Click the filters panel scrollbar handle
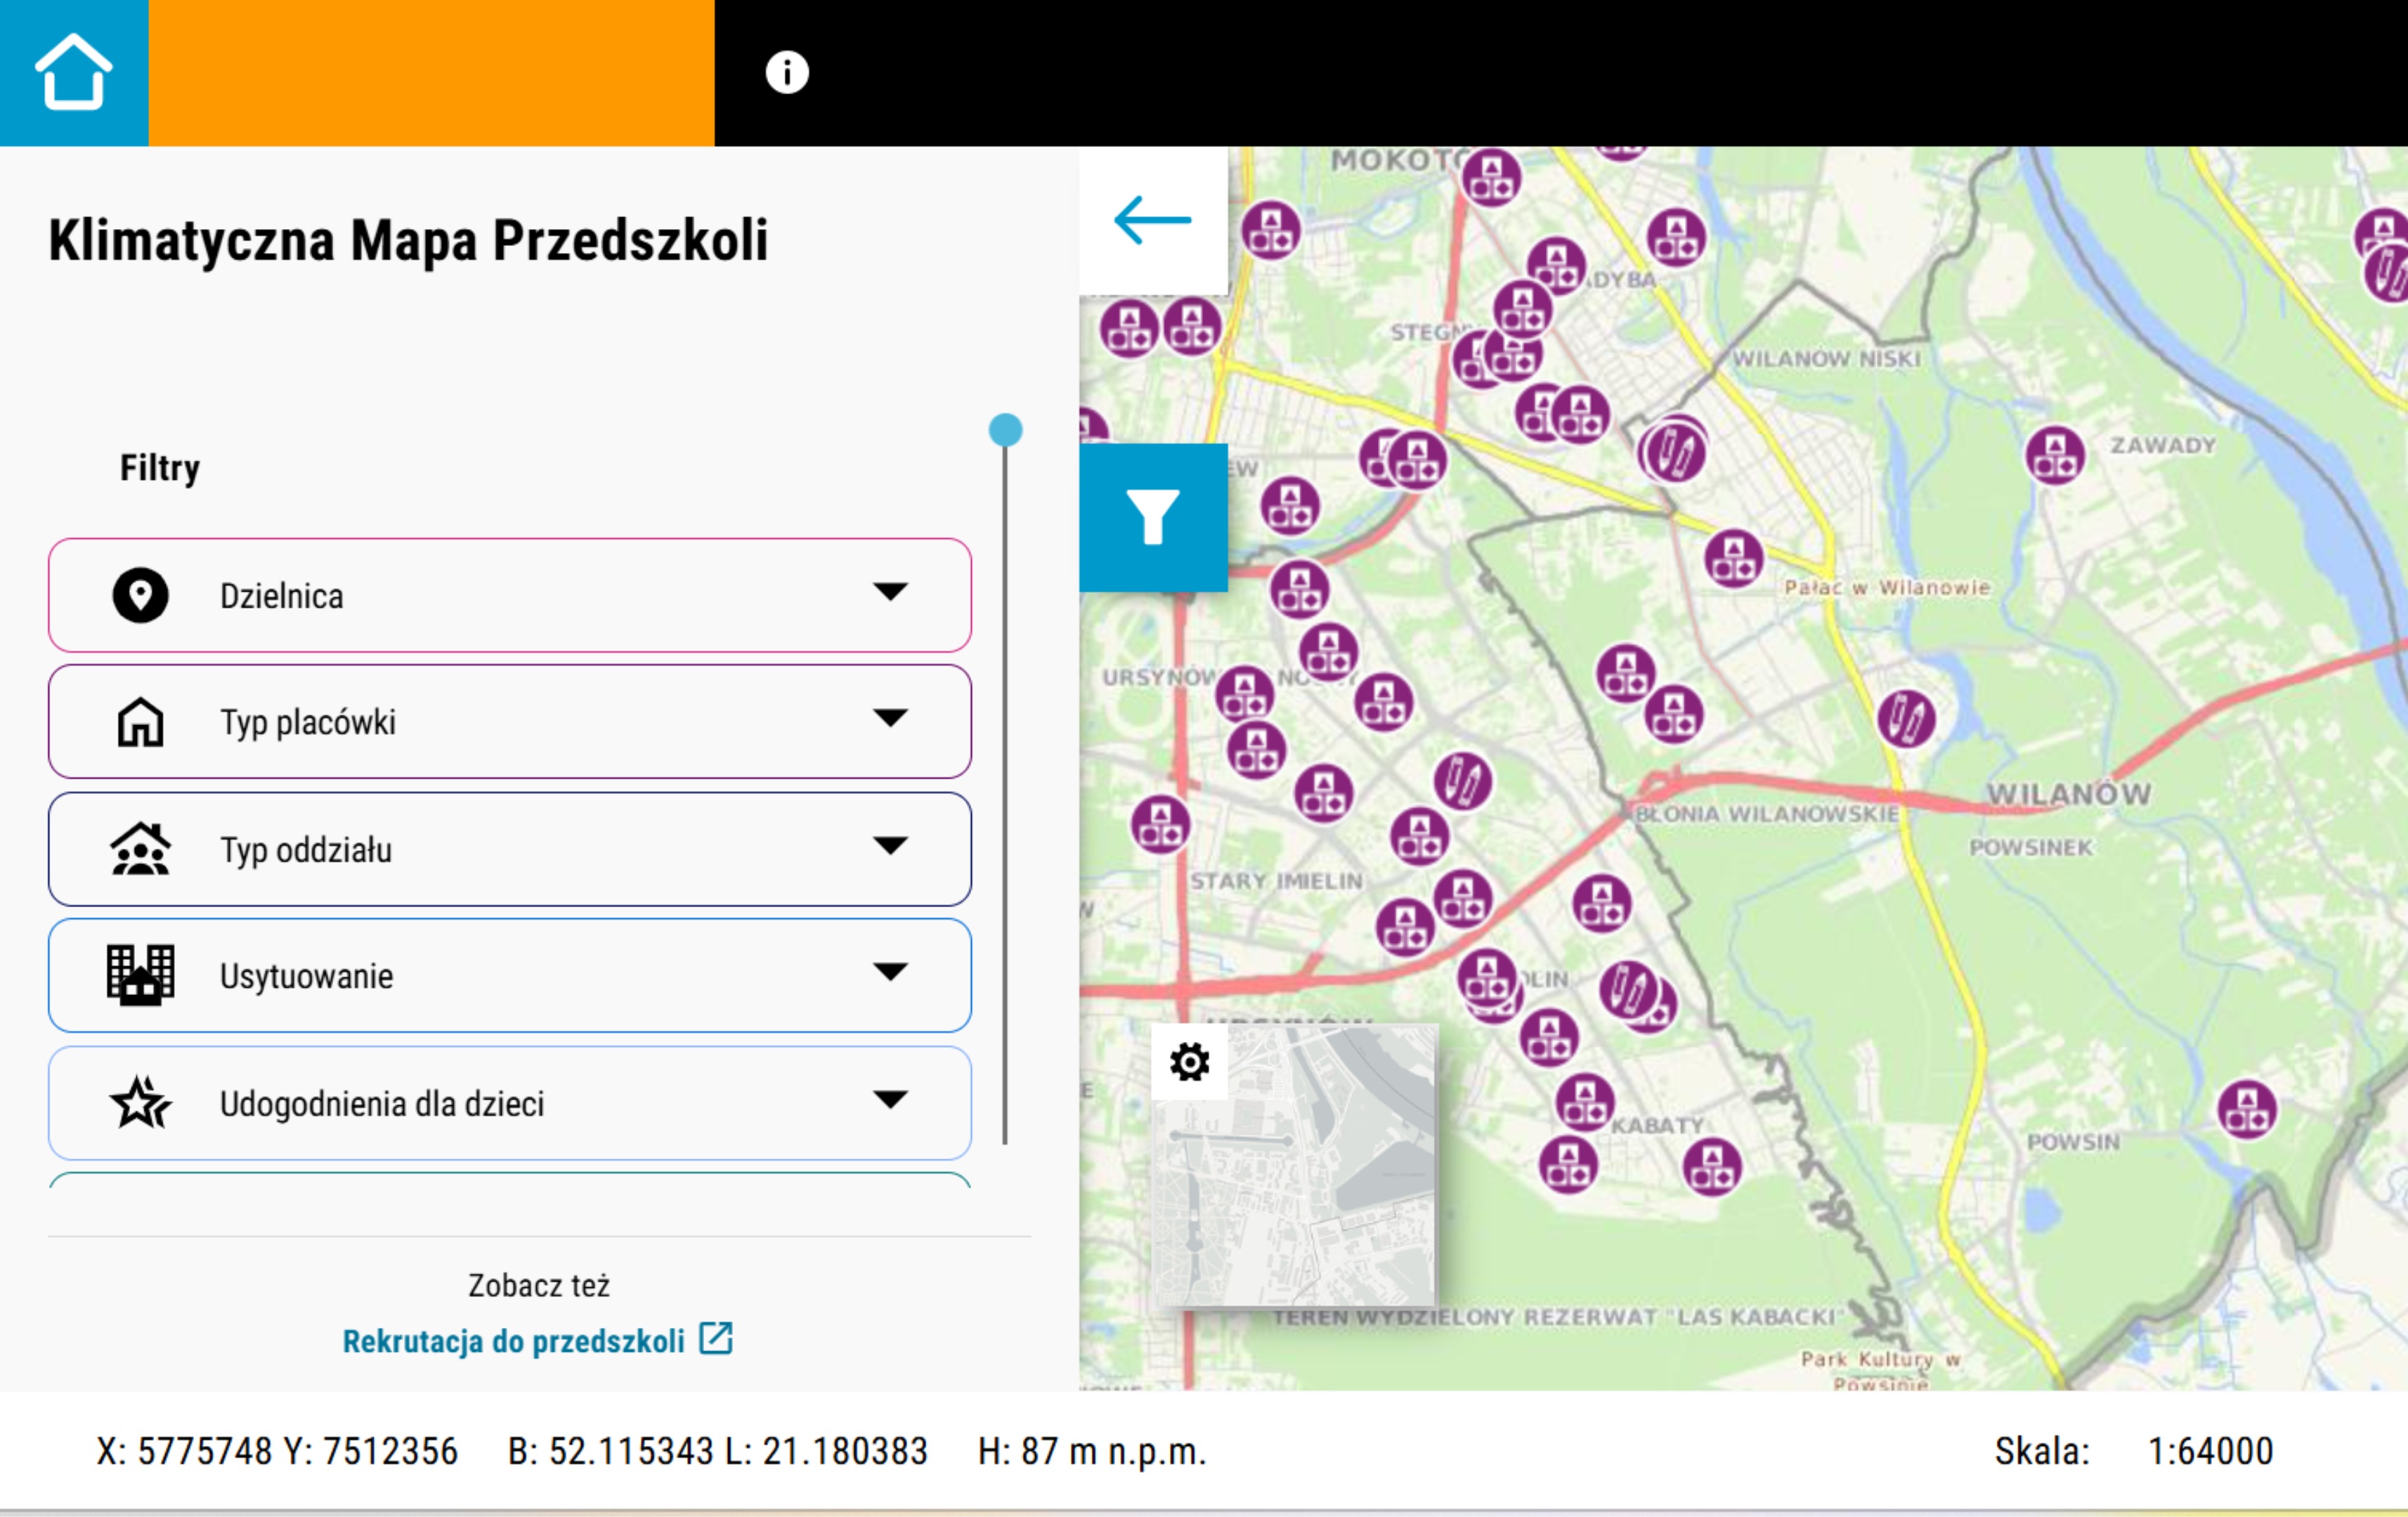 (1005, 430)
